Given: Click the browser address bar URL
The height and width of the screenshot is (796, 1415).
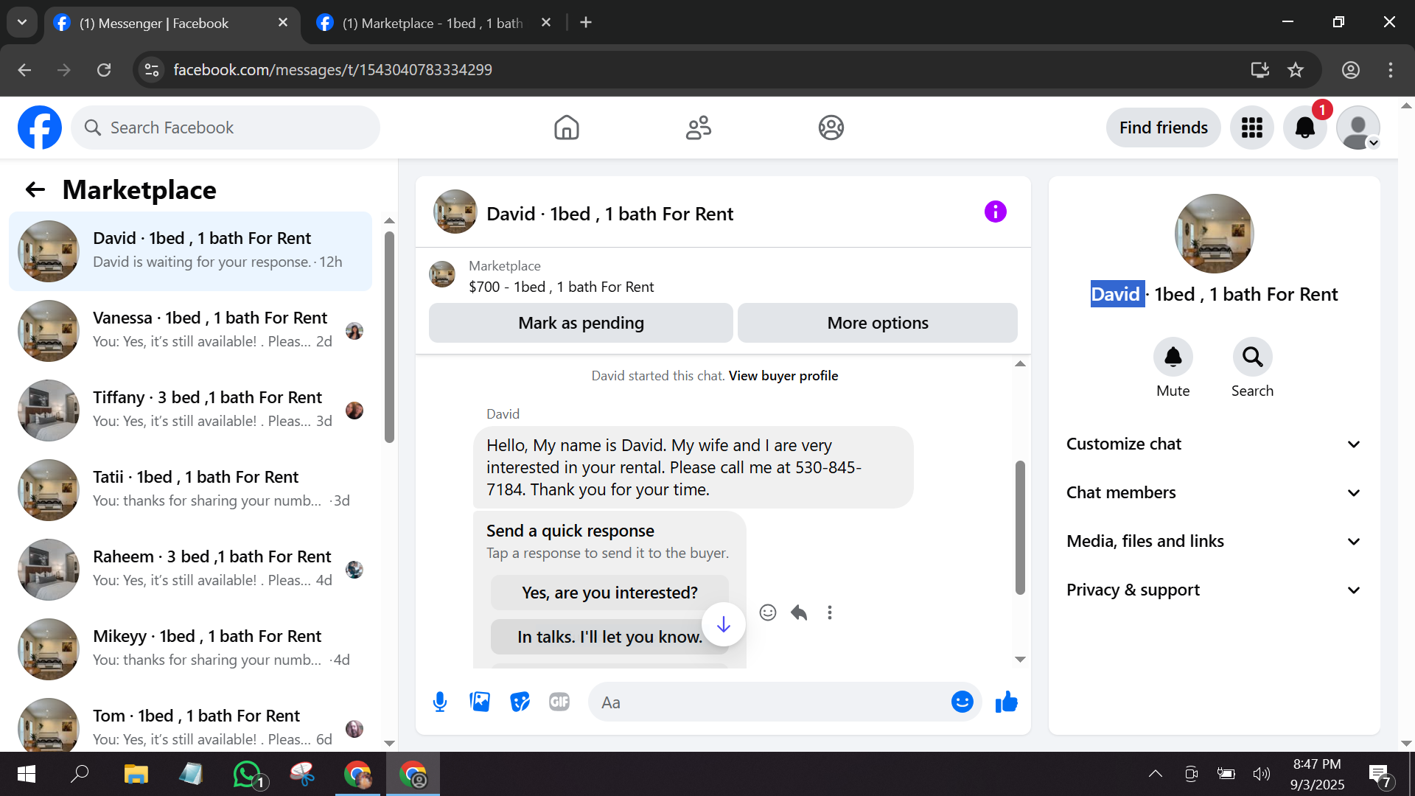Looking at the screenshot, I should [333, 70].
